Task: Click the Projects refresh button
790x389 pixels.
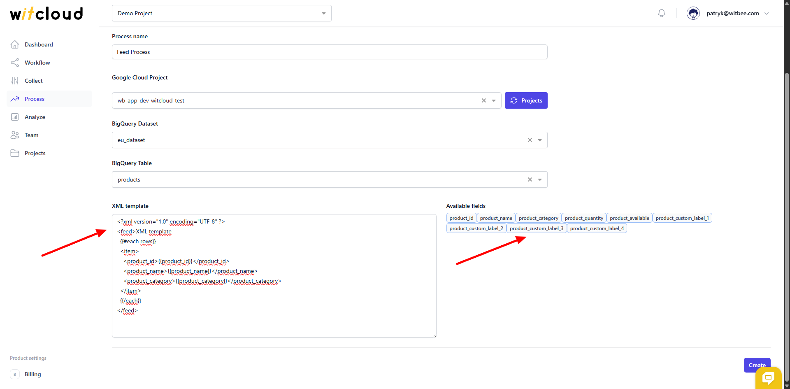Action: click(x=526, y=100)
